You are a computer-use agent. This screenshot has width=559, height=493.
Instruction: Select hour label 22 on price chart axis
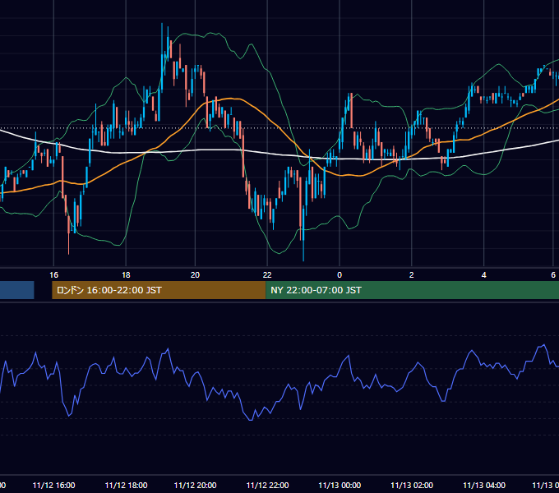267,275
